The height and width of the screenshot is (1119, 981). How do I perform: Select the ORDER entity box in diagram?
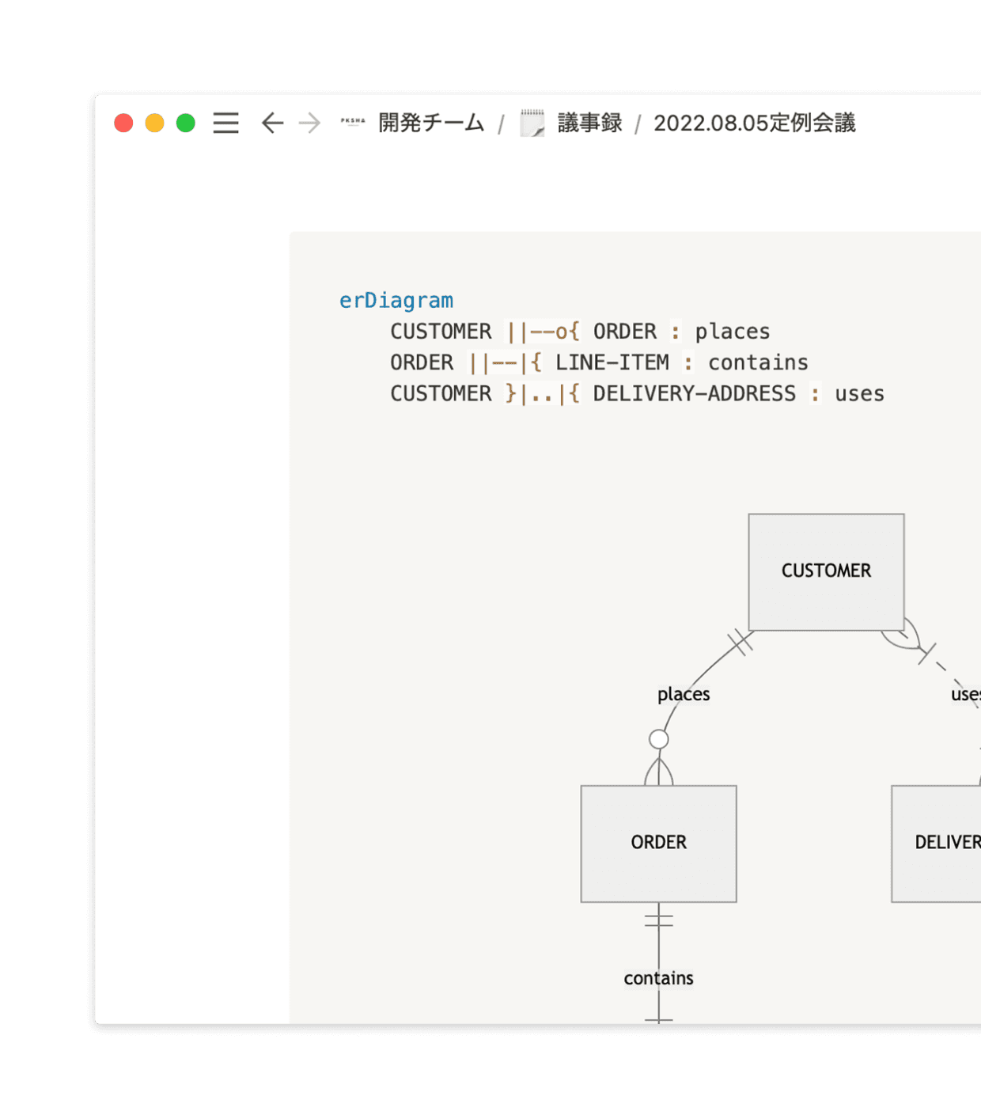coord(658,843)
